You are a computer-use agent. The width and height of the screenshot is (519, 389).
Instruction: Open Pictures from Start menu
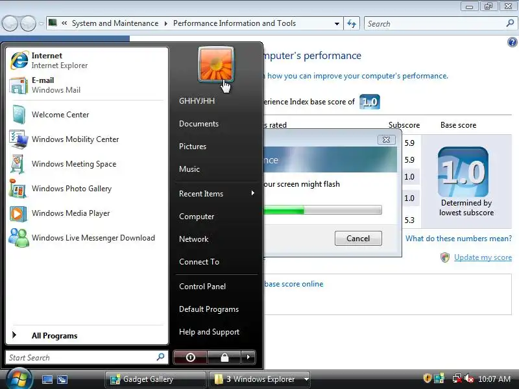(x=193, y=147)
